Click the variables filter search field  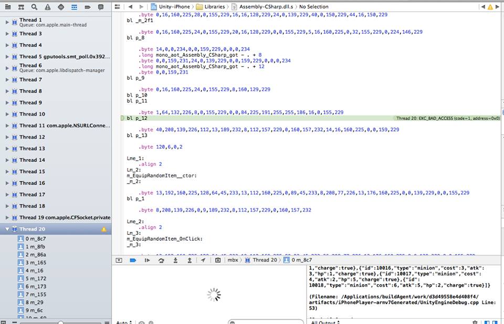(x=266, y=322)
